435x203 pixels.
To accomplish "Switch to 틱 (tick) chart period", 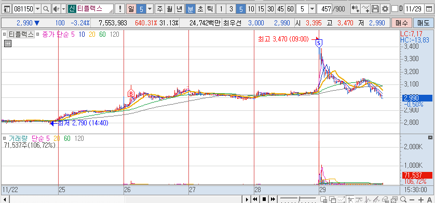I will [x=210, y=9].
